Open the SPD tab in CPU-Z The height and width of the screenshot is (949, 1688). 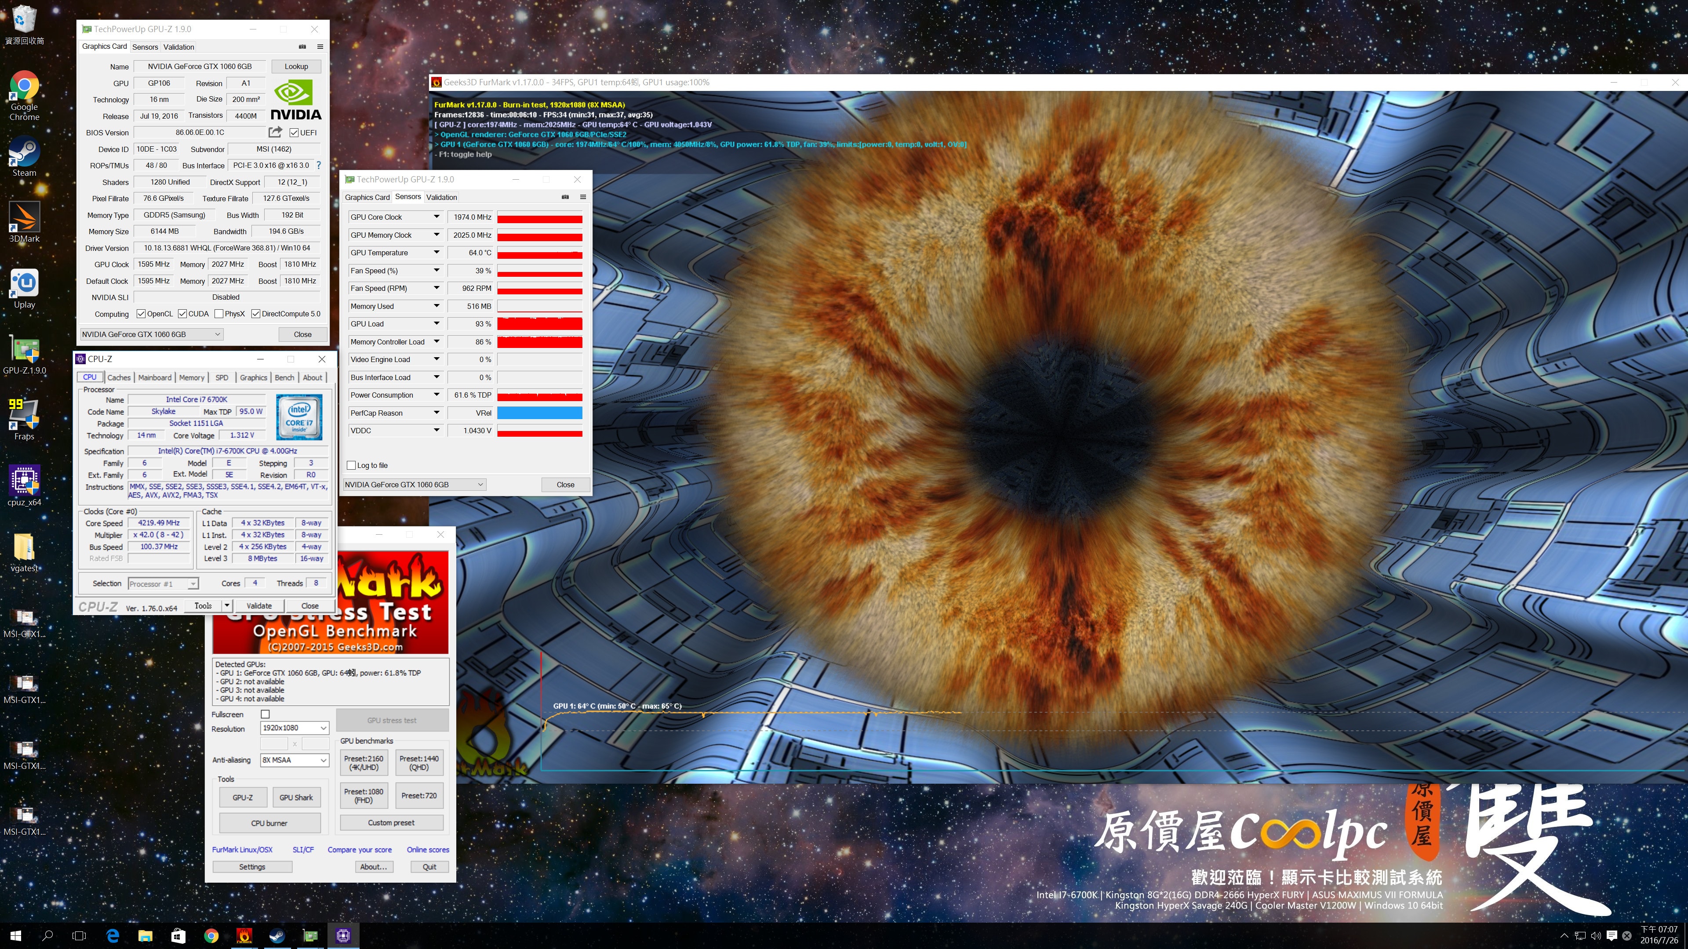point(222,377)
